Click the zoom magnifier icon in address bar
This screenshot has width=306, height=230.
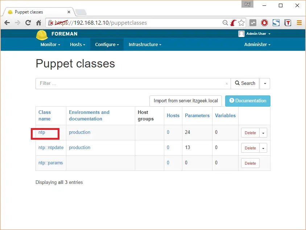(225, 23)
